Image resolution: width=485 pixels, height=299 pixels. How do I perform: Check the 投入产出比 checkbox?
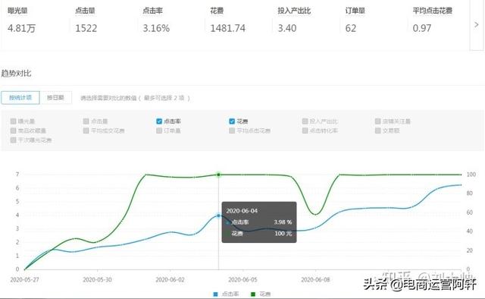305,121
